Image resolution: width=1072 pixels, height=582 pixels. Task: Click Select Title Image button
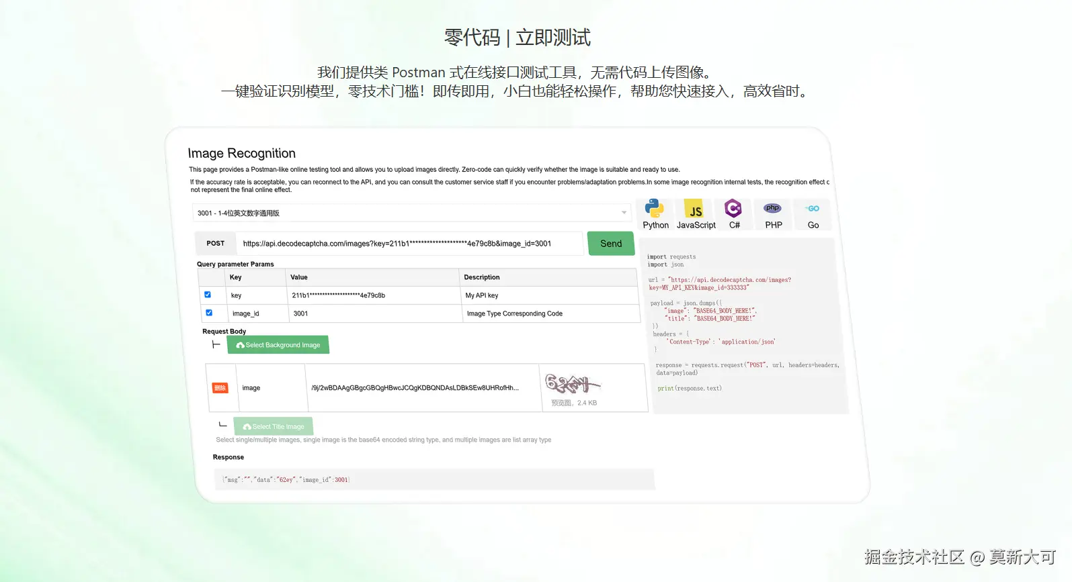tap(274, 426)
